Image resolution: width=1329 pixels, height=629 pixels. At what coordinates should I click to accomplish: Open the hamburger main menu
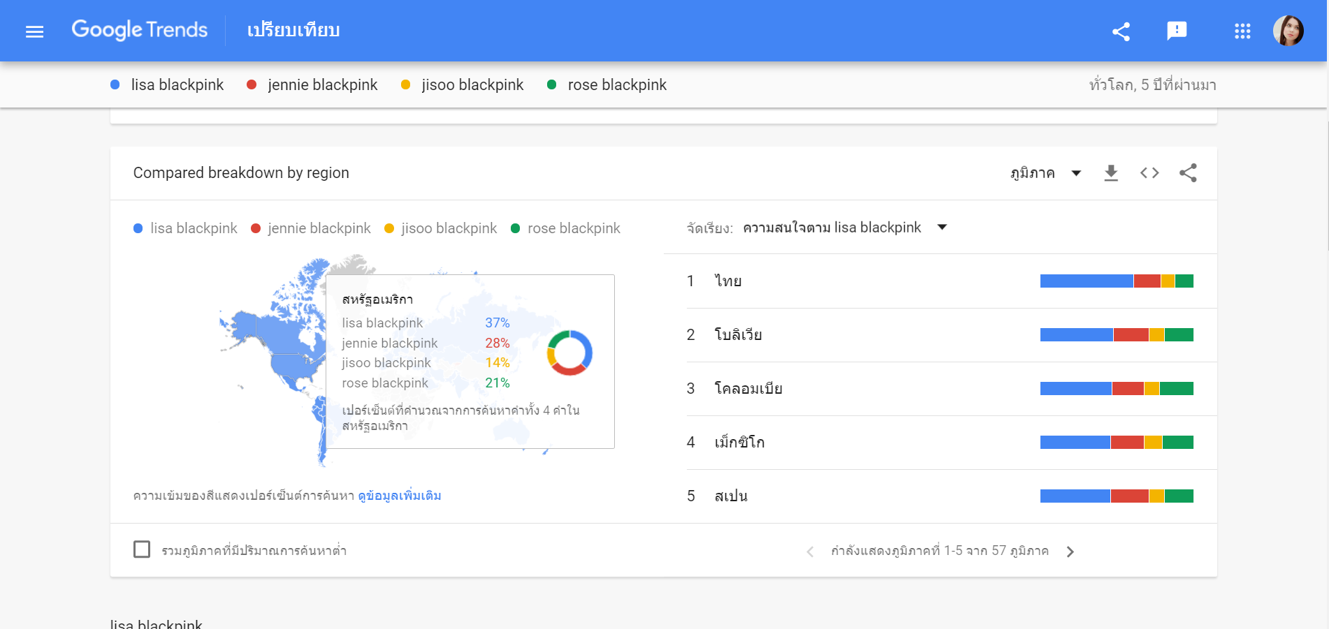[x=34, y=31]
